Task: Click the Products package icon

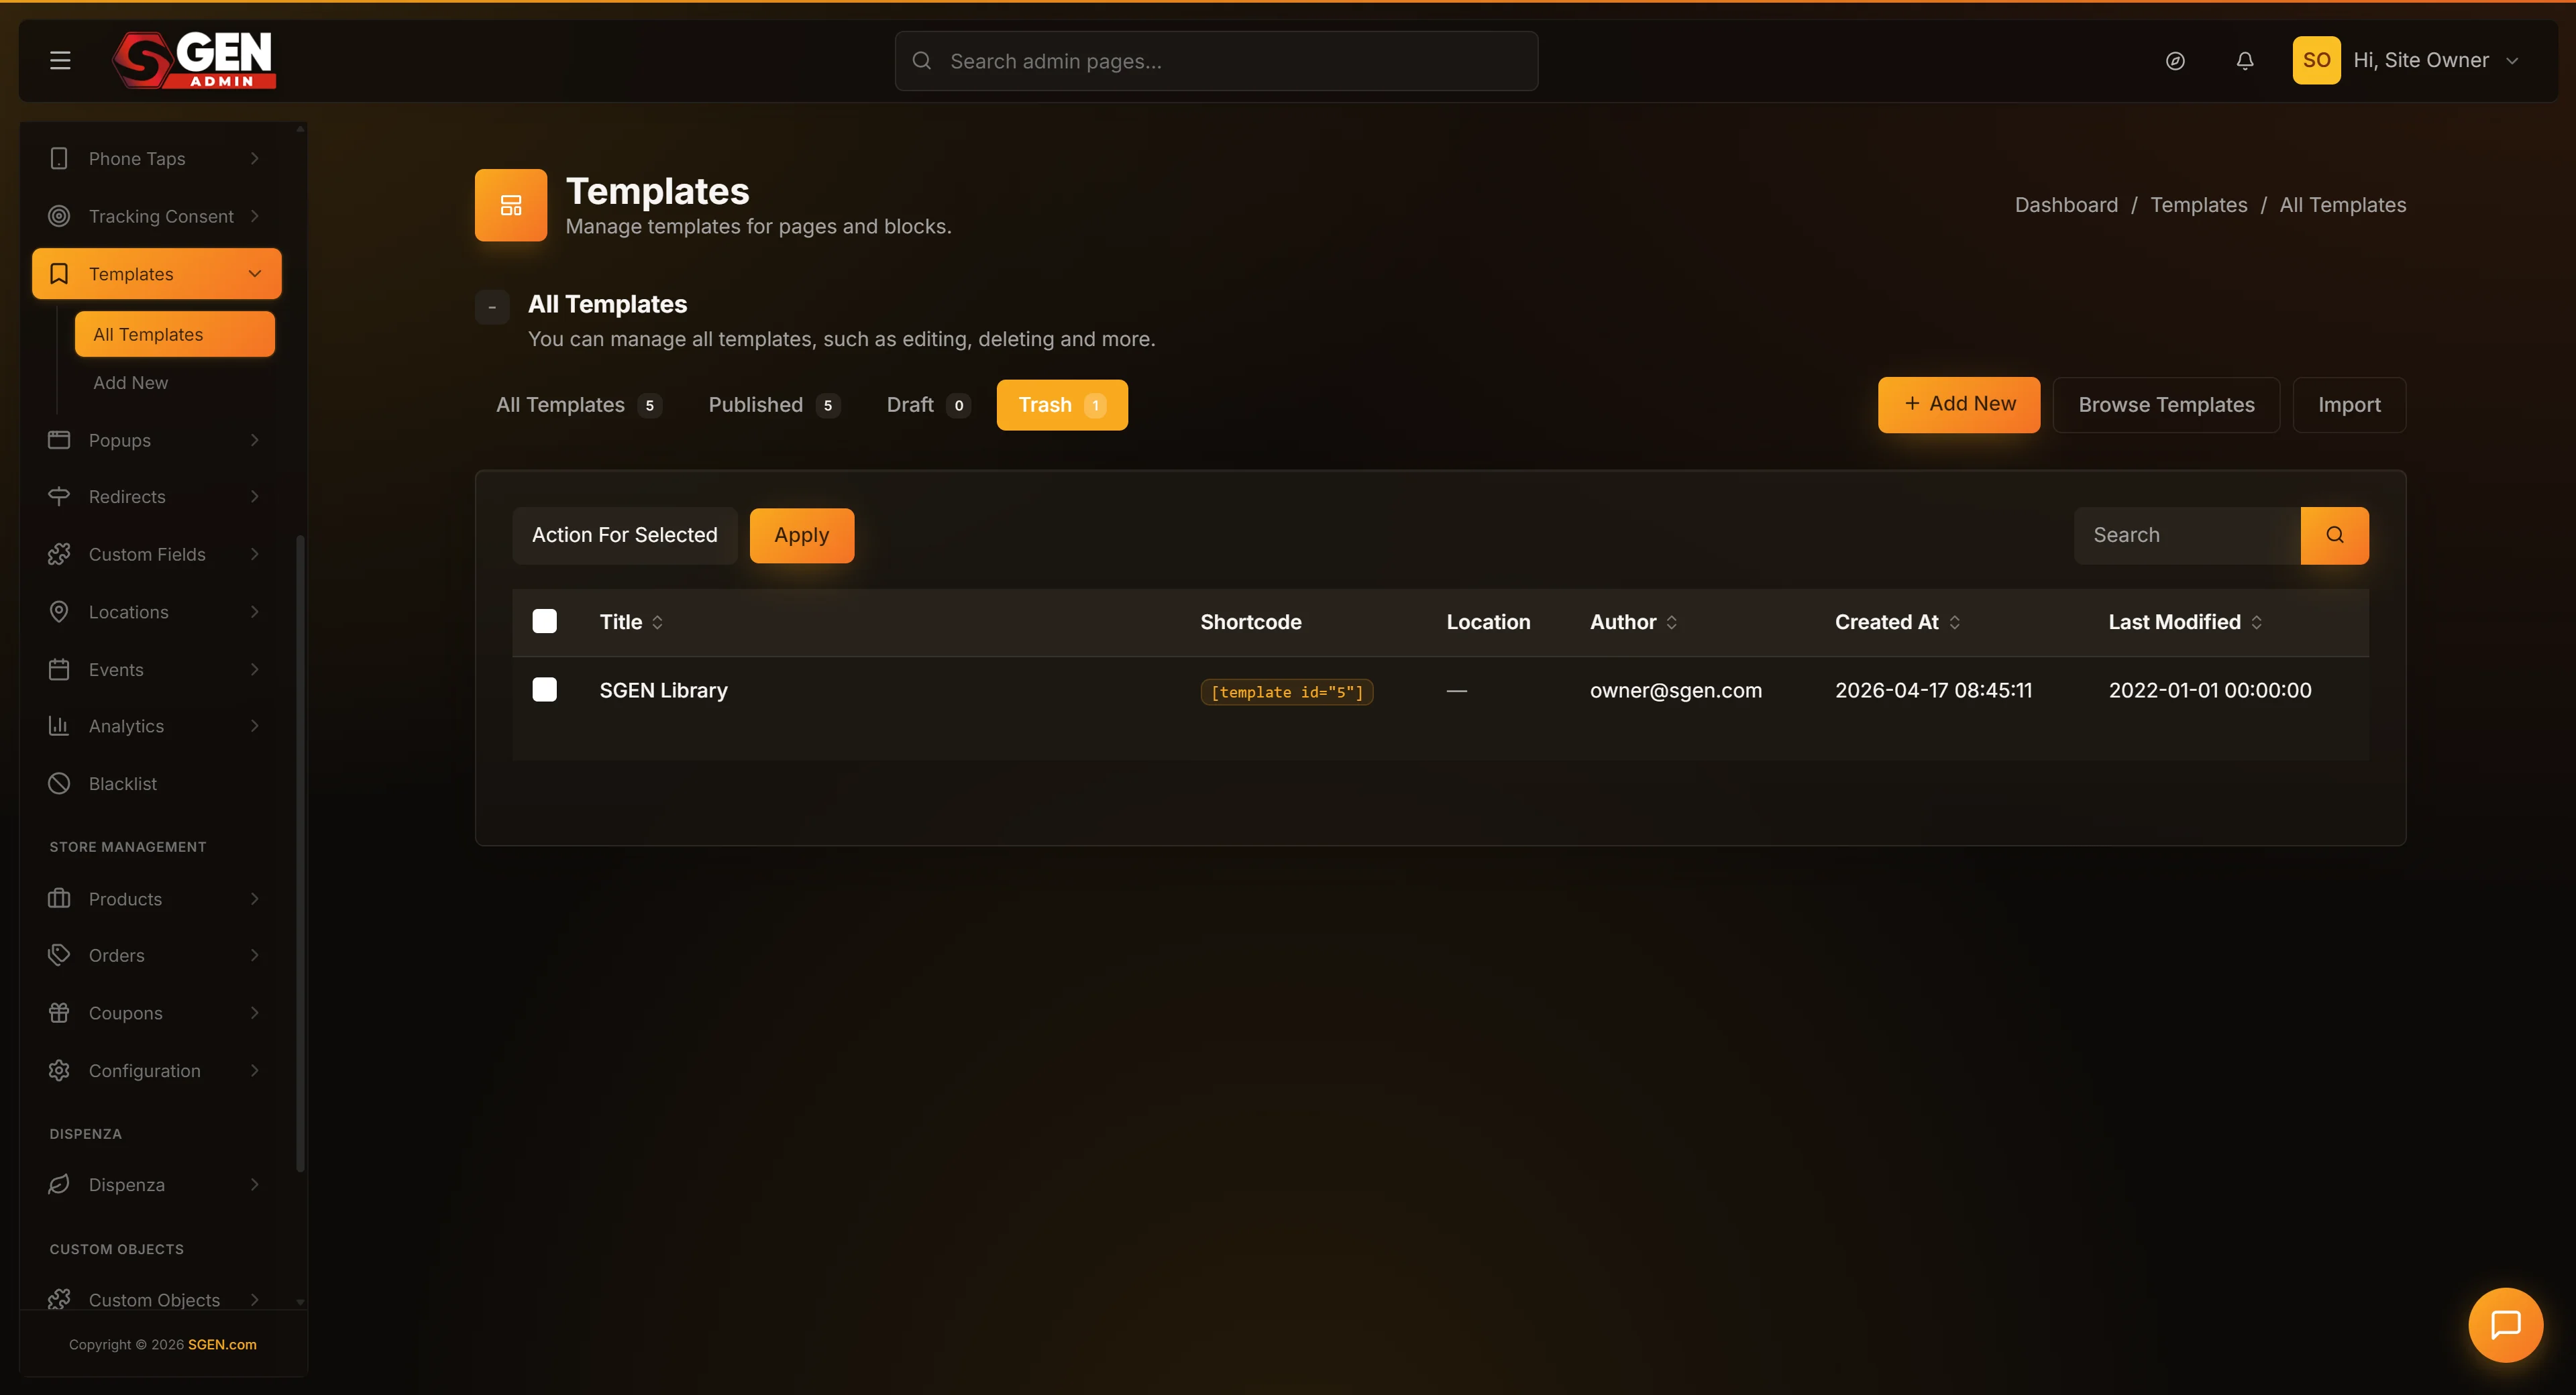Action: [x=59, y=898]
